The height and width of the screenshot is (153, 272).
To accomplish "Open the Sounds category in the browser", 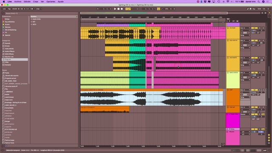I will pyautogui.click(x=8, y=43).
